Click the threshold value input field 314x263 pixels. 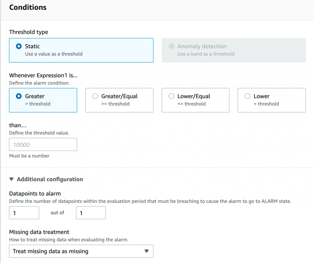point(43,144)
